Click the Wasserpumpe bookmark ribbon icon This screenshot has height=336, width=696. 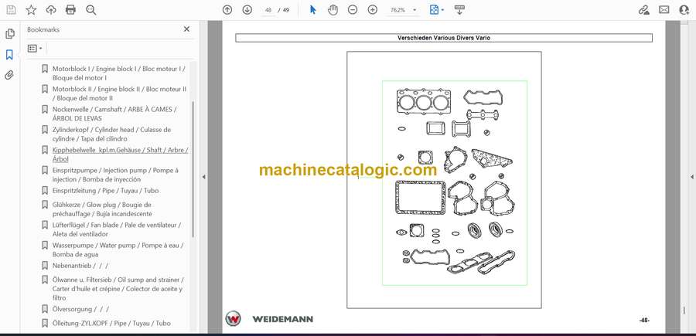(x=45, y=246)
